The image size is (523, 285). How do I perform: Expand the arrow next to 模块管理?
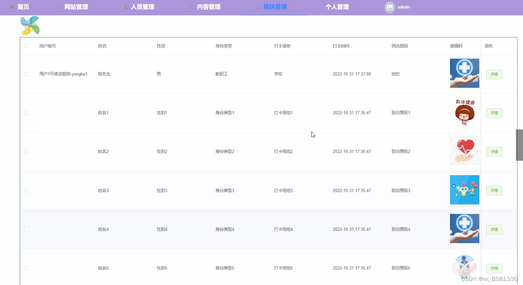291,7
